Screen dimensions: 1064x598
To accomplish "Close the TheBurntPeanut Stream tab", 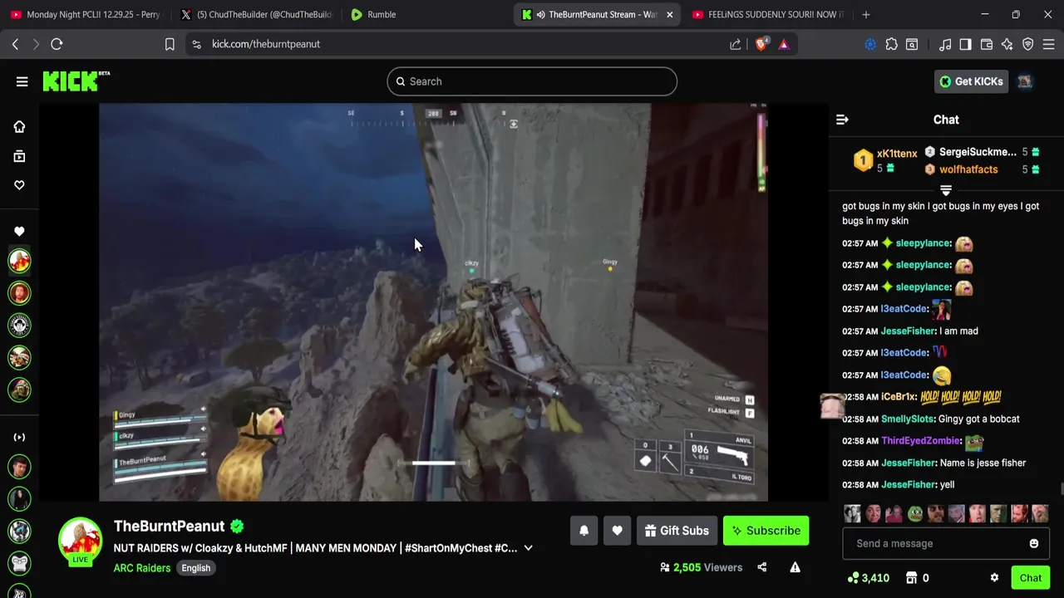I will [x=669, y=14].
